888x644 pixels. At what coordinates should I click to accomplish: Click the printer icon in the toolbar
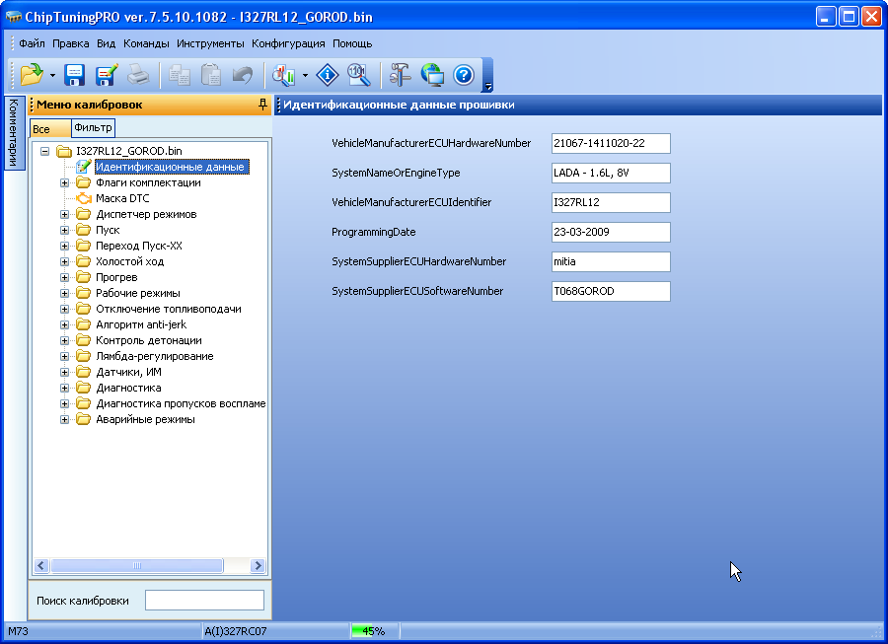138,75
